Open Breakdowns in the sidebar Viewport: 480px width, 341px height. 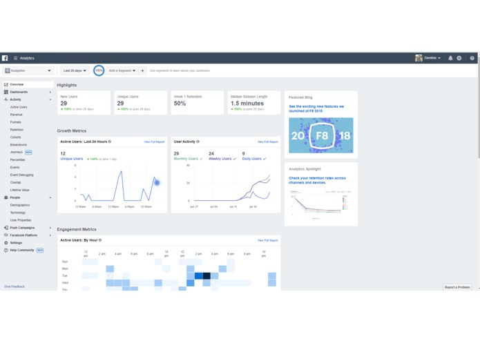19,145
